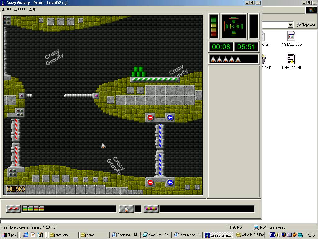The width and height of the screenshot is (318, 239).
Task: Click the fuel level gauge bar
Action: (214, 27)
